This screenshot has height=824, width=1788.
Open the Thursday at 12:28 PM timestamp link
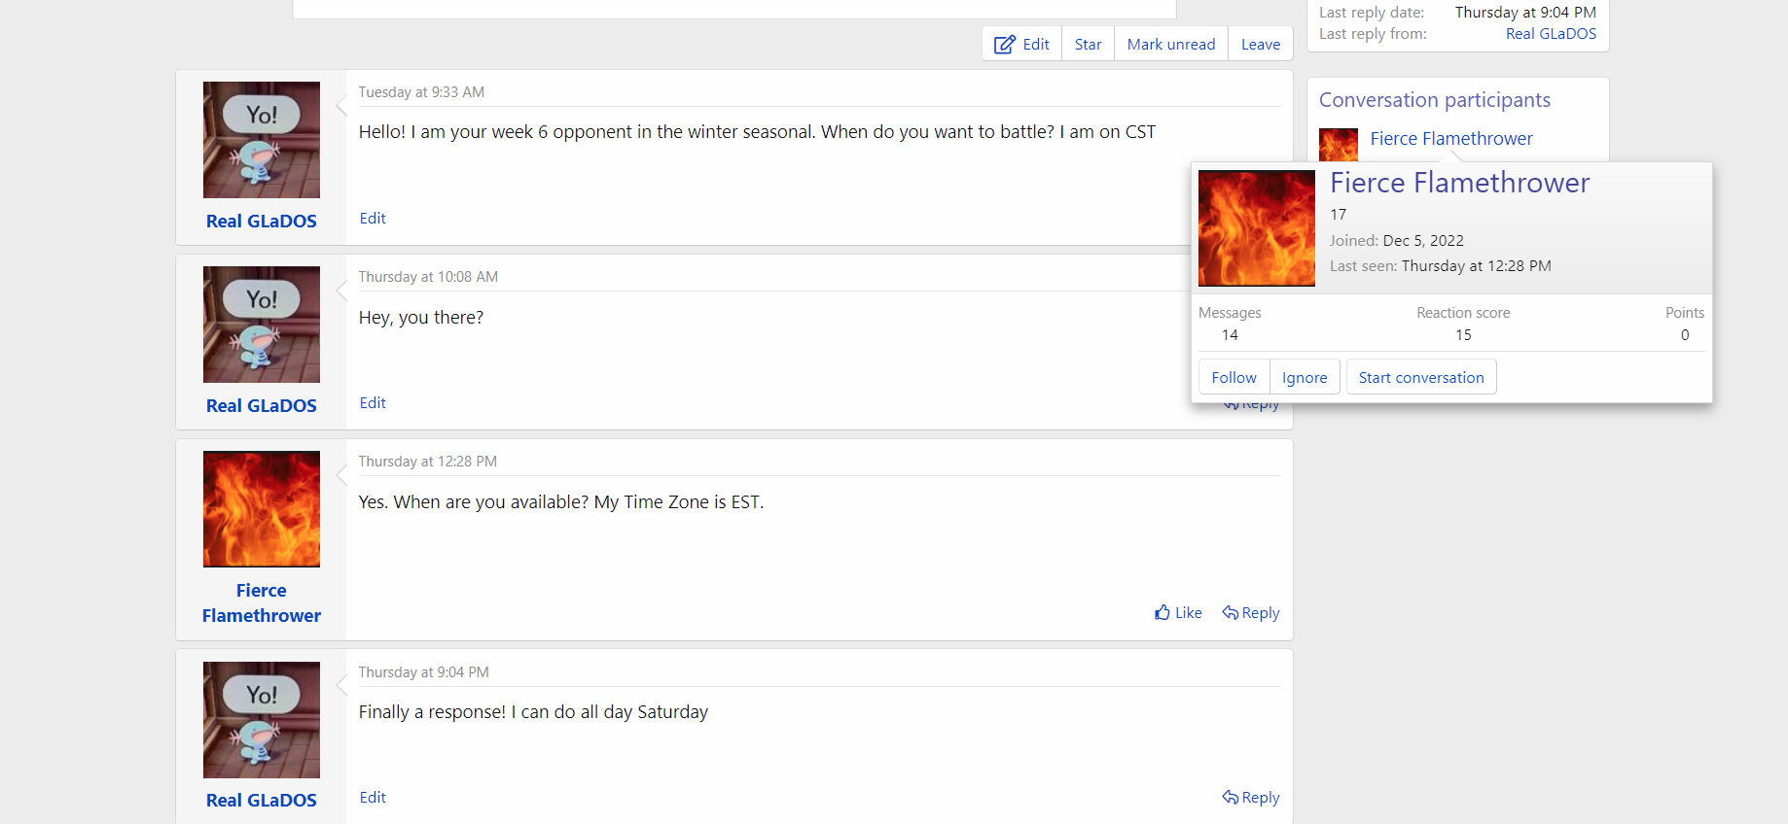427,462
